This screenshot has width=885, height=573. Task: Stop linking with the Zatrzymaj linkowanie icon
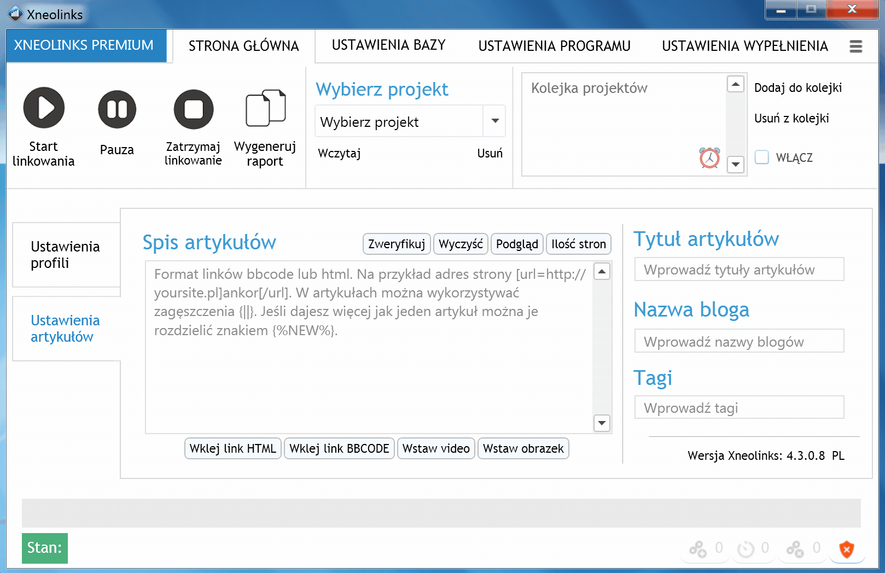coord(194,109)
